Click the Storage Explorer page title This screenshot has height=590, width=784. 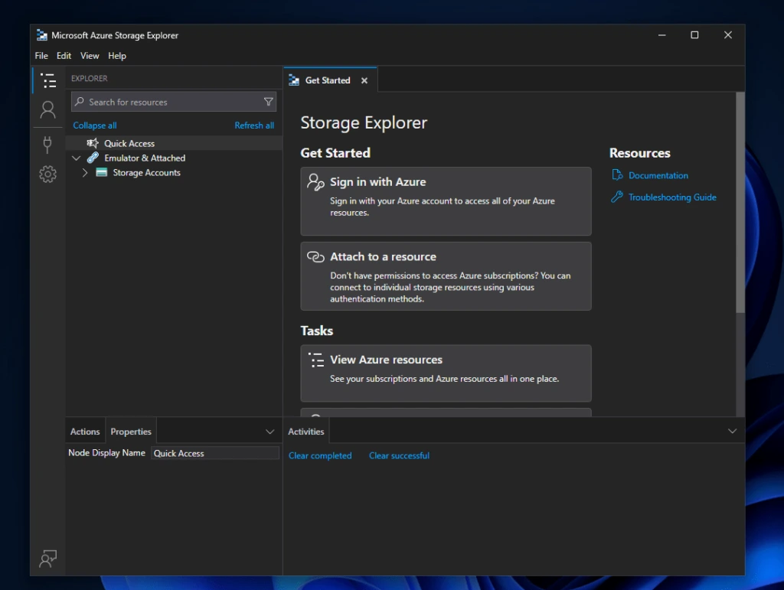[x=364, y=123]
